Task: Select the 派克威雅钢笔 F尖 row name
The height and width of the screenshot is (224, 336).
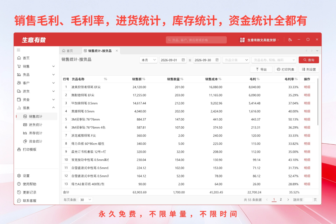Action: pos(83,136)
